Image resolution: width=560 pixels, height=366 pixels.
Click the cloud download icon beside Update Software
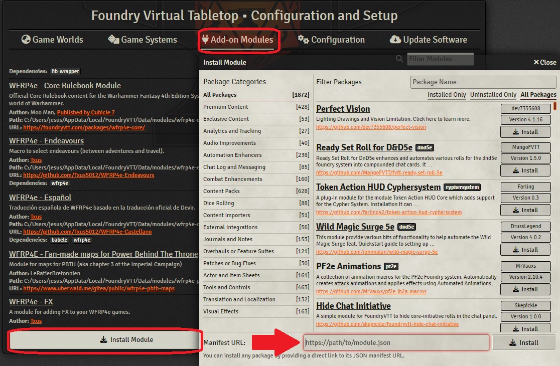pyautogui.click(x=395, y=39)
